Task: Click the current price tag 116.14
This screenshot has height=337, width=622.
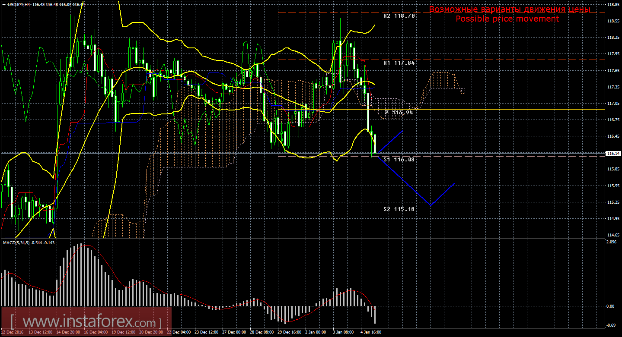Action: point(614,153)
